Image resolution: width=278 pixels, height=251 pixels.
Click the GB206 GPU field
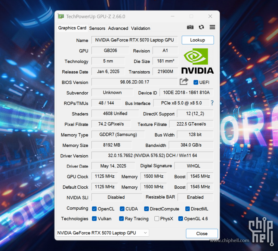[110, 51]
